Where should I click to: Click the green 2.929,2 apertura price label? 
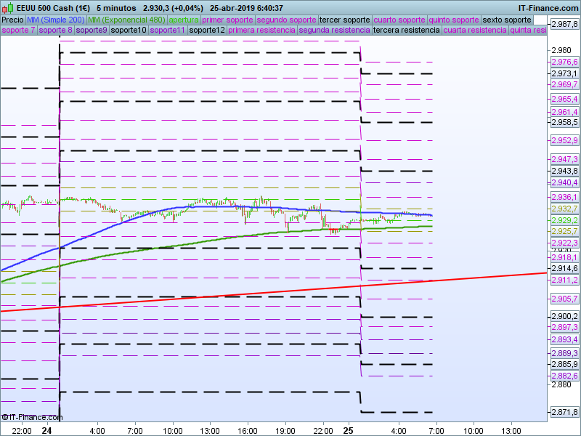tap(564, 220)
